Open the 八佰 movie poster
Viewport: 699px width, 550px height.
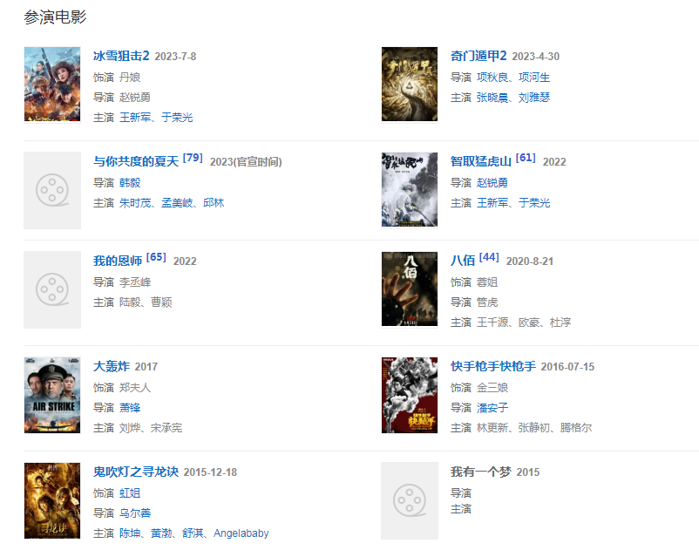[410, 289]
